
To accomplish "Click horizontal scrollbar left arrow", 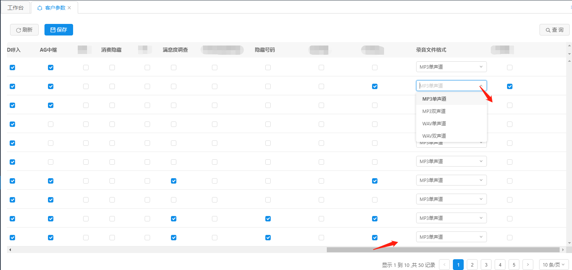I will [x=10, y=250].
